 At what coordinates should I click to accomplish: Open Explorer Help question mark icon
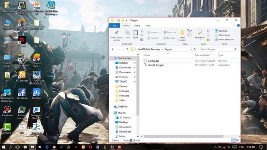point(238,25)
